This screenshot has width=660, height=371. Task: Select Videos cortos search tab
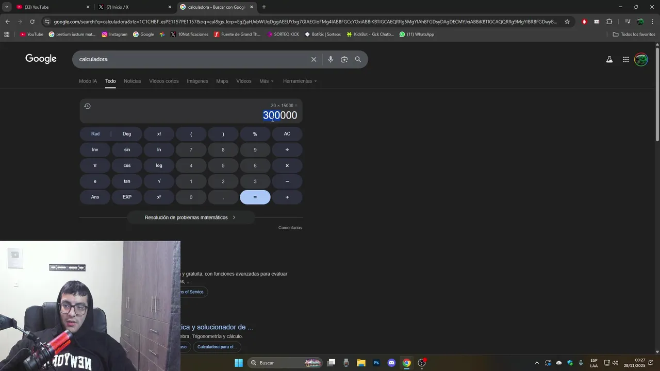point(164,81)
